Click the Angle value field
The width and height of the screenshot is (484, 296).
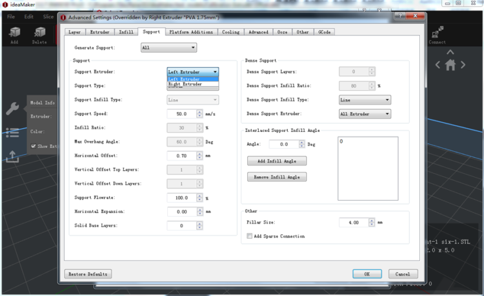(x=284, y=144)
